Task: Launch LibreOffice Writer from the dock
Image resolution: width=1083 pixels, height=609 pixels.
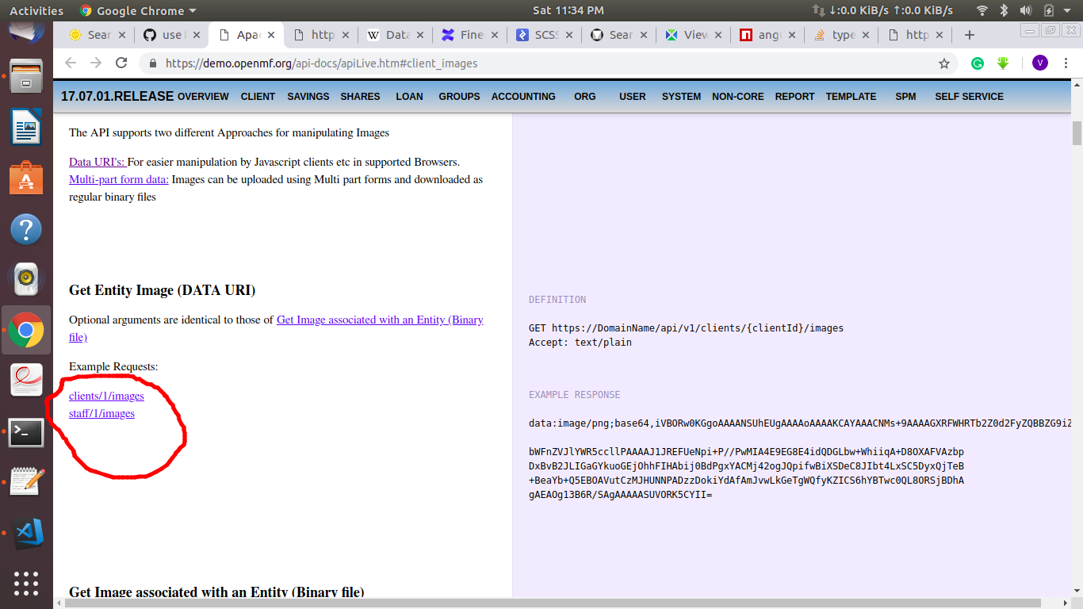Action: pos(25,127)
